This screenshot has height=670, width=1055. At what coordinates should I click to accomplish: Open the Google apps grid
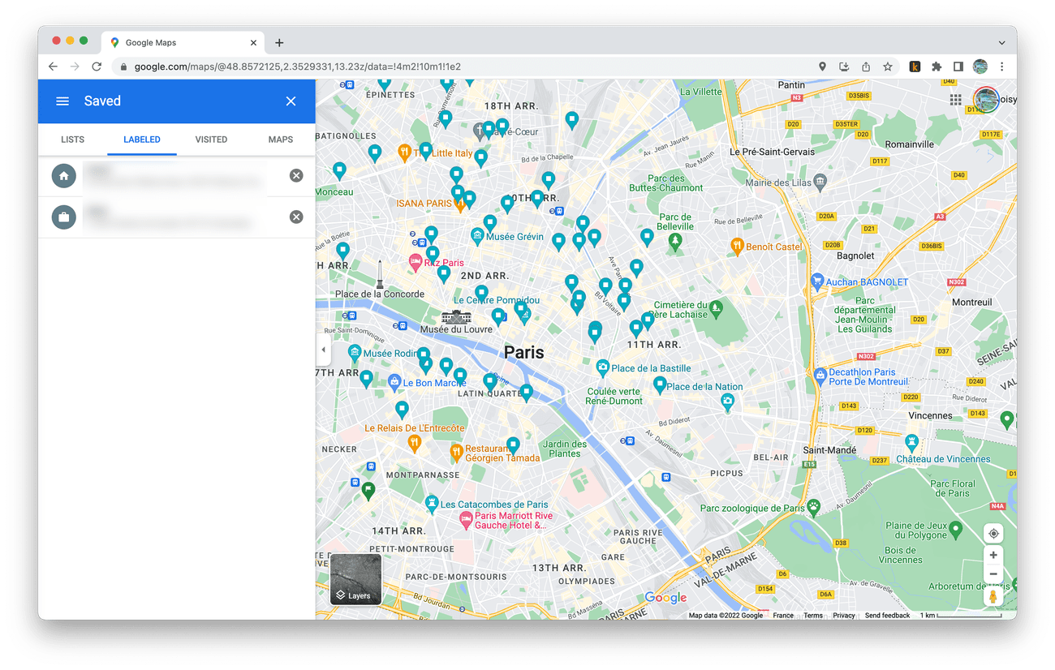coord(955,99)
